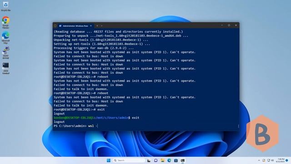Screen dimensions: 291x164
Task: Open network and volume quick settings
Action: (271, 160)
